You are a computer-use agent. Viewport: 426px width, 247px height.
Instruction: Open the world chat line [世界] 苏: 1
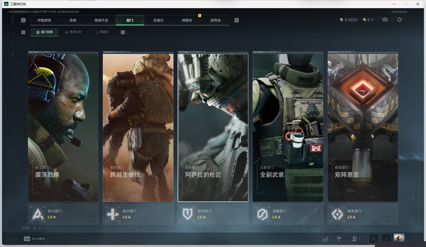[x=31, y=228]
